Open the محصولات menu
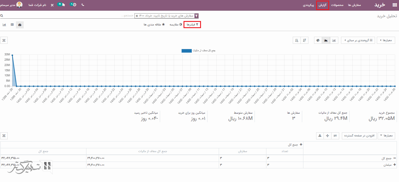This screenshot has height=182, width=399. click(x=337, y=5)
